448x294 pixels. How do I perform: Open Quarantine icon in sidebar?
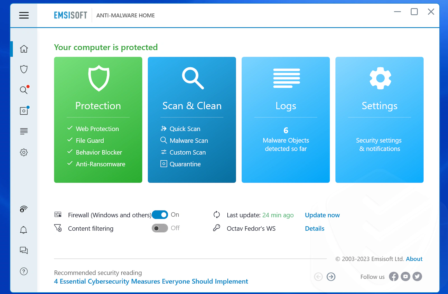(x=24, y=111)
